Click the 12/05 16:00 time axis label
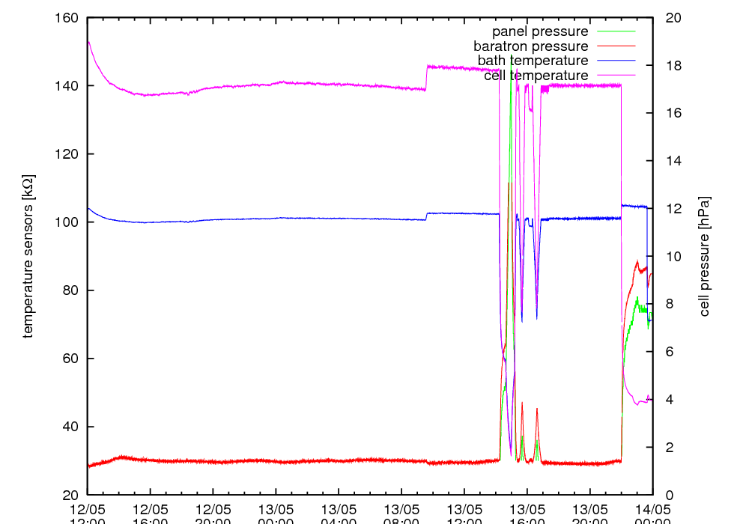This screenshot has height=524, width=749. pyautogui.click(x=150, y=515)
